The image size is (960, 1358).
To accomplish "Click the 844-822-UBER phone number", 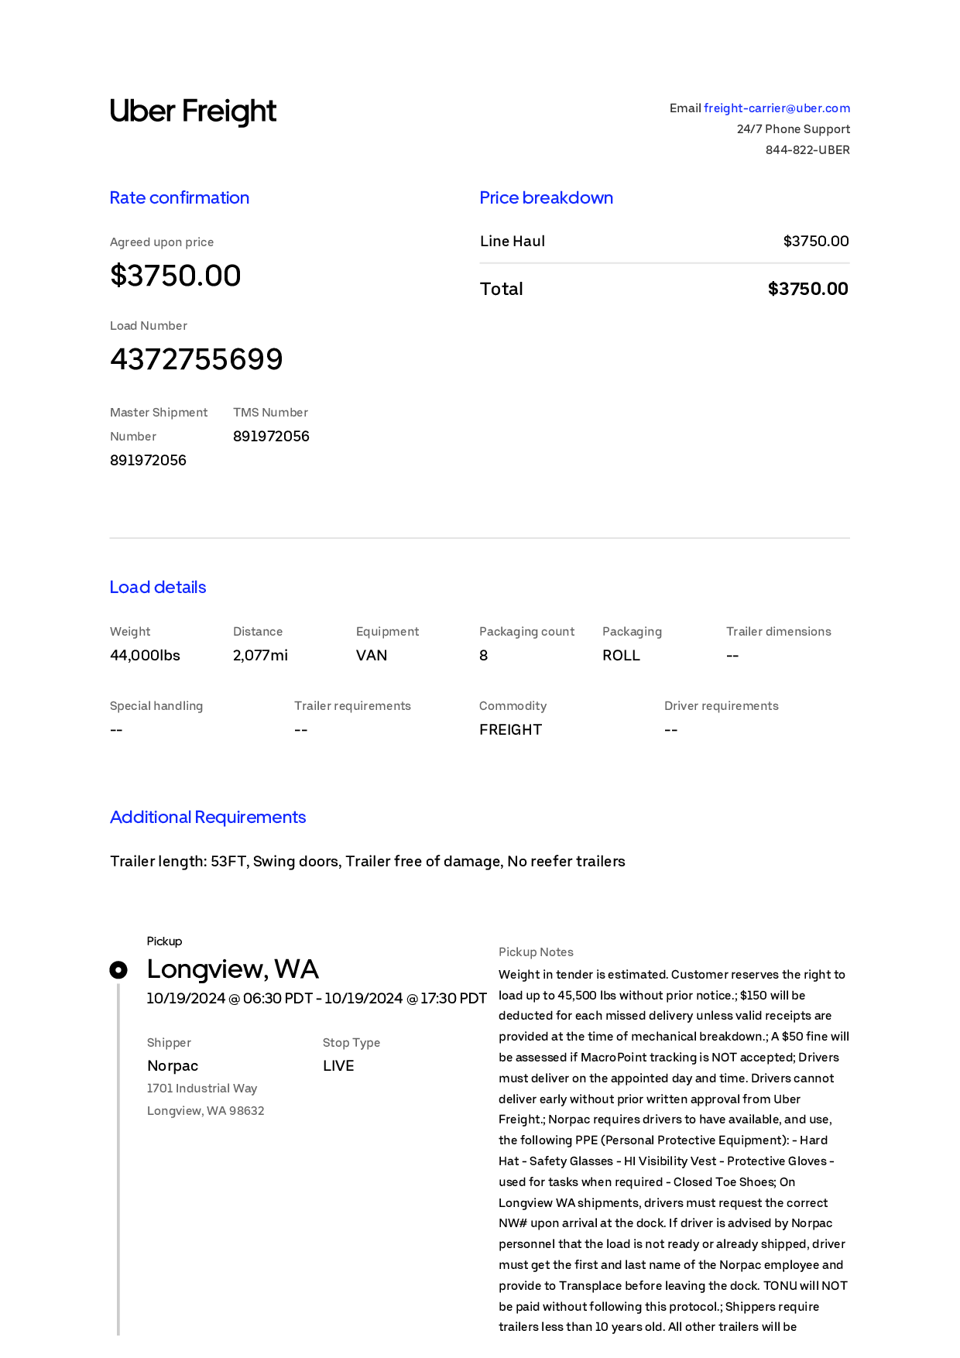I will point(807,150).
